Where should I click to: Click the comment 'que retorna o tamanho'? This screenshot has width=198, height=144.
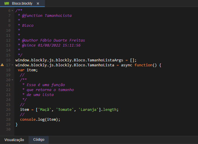click(50, 90)
